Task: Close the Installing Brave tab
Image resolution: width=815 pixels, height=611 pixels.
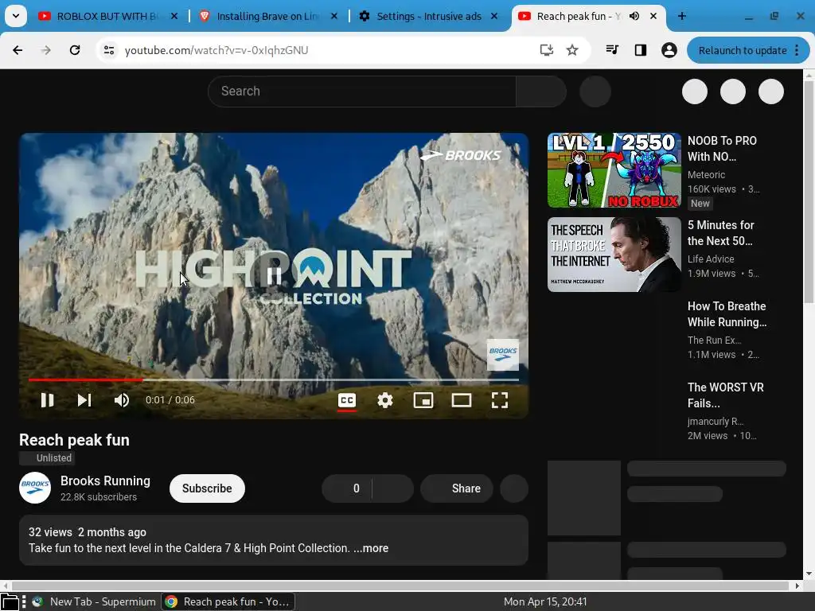Action: click(334, 16)
